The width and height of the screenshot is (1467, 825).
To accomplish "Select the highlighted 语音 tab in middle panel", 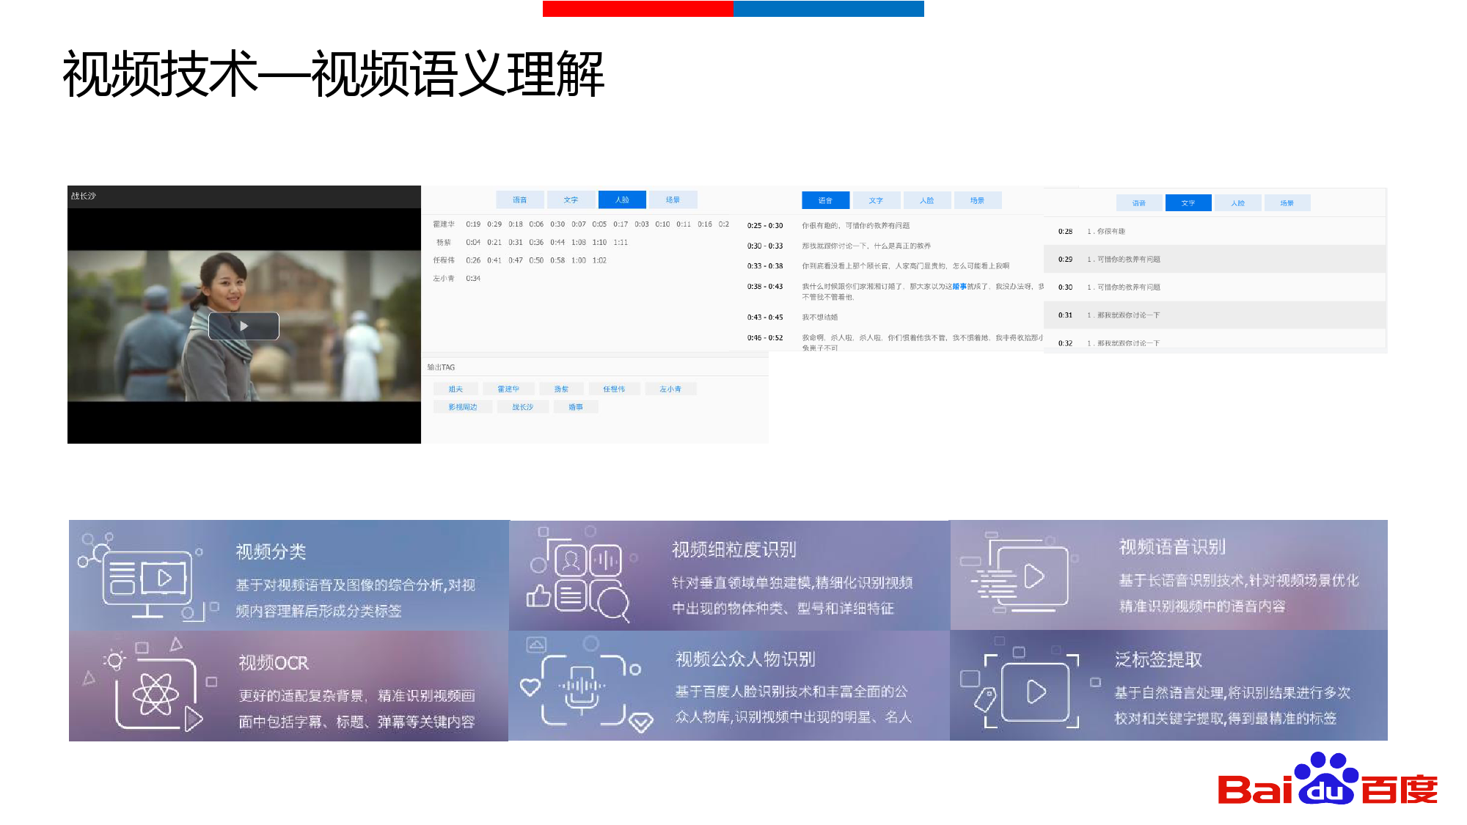I will click(x=825, y=200).
